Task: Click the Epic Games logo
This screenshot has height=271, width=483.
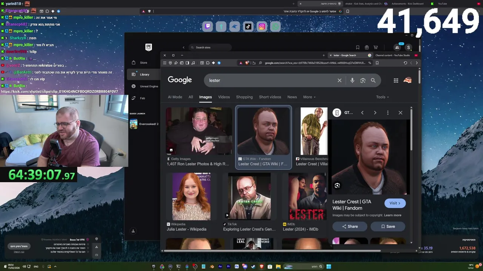Action: (149, 47)
